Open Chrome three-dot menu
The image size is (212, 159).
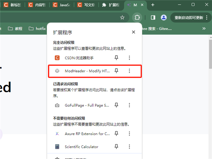coord(207,17)
